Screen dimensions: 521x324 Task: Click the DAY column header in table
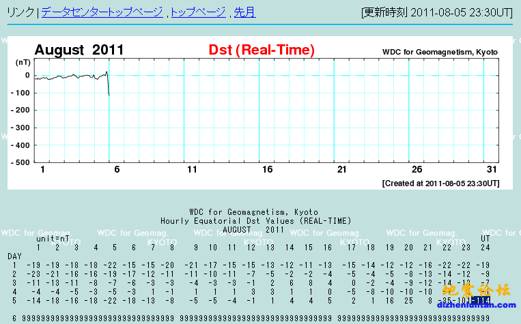14,255
